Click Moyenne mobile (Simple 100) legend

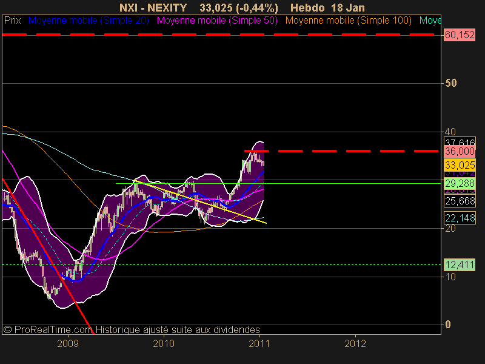pos(348,21)
